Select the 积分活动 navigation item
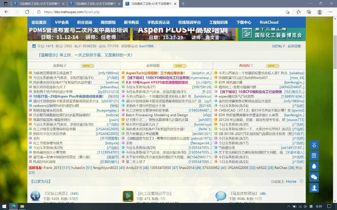The height and width of the screenshot is (210, 337). pos(85,22)
